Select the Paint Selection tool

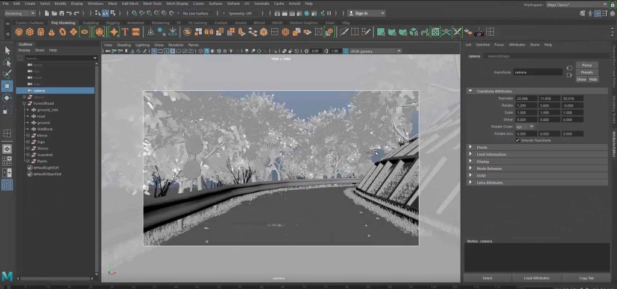7,74
